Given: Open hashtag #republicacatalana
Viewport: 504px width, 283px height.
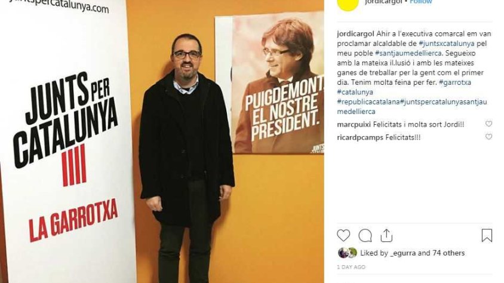Looking at the screenshot, I should tap(368, 102).
